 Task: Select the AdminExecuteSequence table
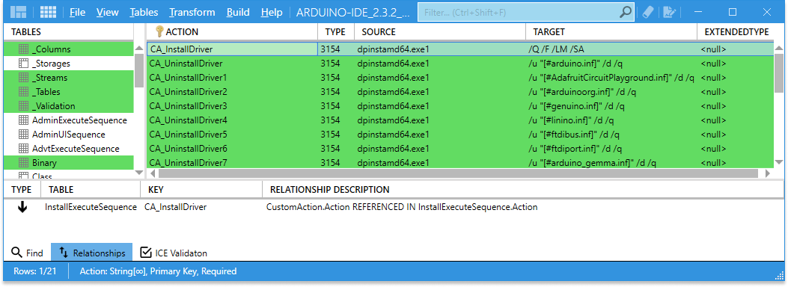(69, 120)
